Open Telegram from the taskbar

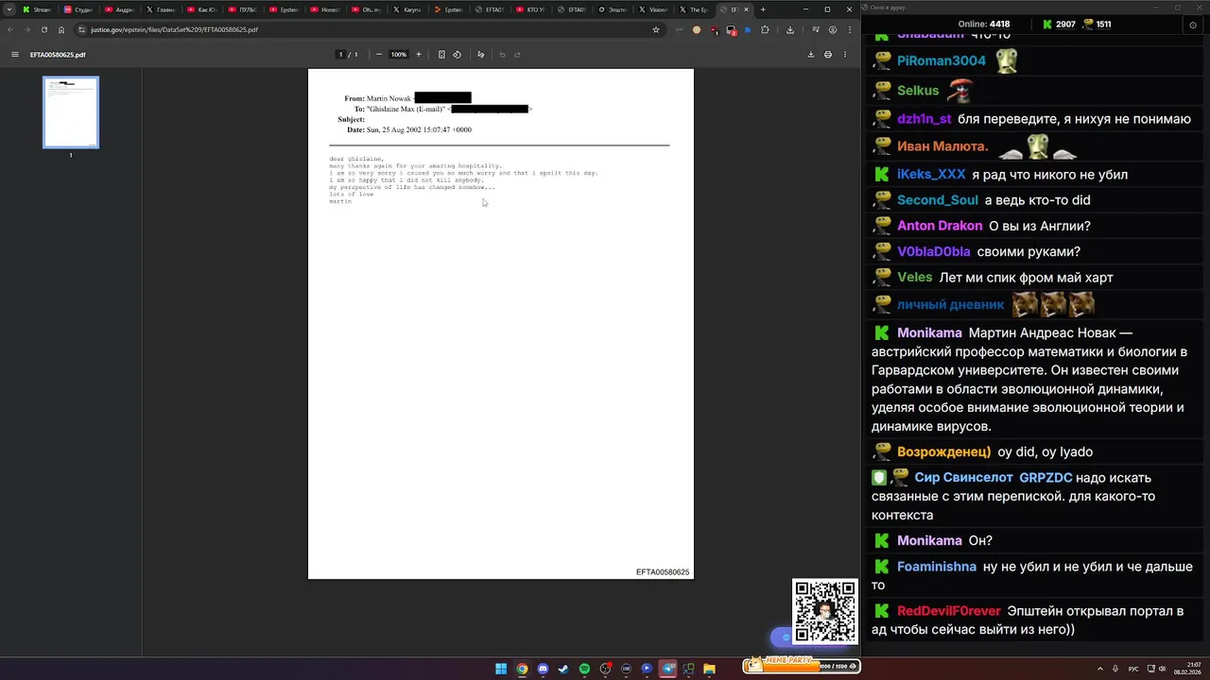pos(667,669)
